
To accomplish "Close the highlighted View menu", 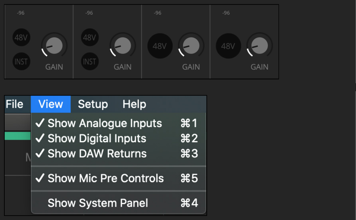I will 51,104.
